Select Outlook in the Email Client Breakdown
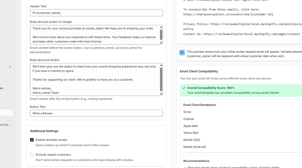Image resolution: width=302 pixels, height=168 pixels. (x=188, y=119)
